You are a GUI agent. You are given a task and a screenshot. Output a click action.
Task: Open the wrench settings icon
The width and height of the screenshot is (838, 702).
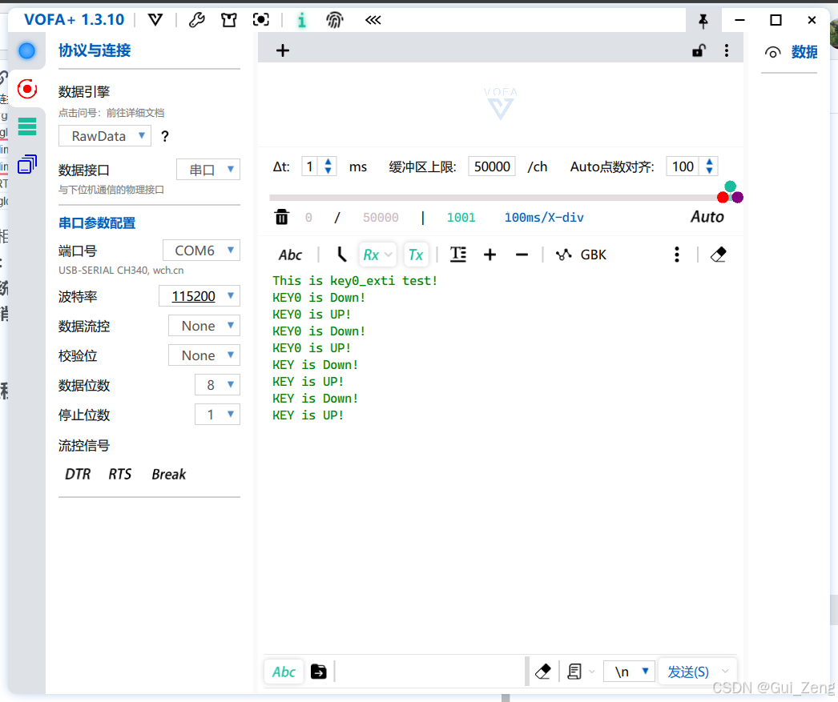click(196, 20)
